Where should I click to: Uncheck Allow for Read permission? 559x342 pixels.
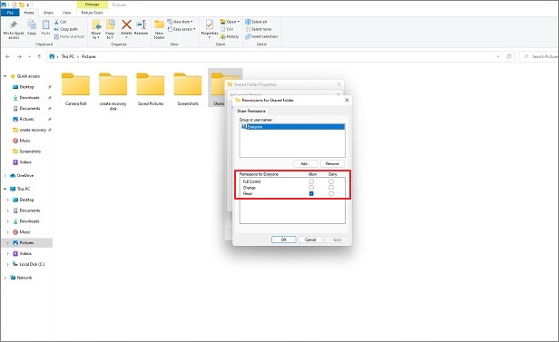click(x=311, y=193)
